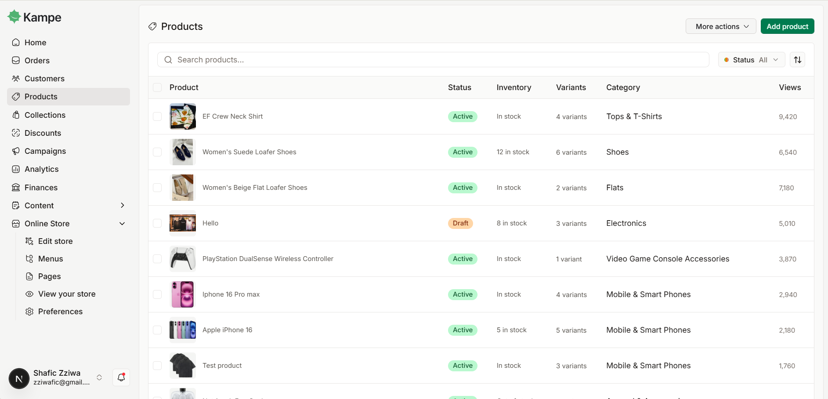Open Analytics chart icon in sidebar
Screen dimensions: 828x399
click(x=16, y=169)
